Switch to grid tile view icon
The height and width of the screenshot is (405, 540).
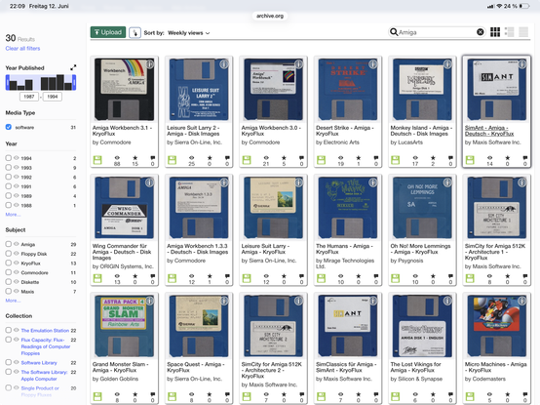point(495,32)
